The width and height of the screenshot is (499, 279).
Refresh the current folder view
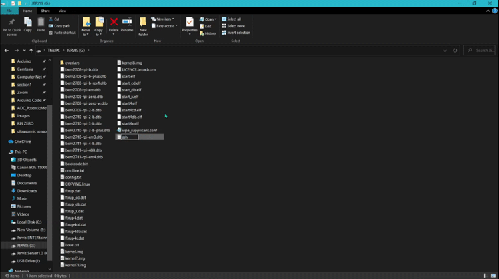[455, 50]
